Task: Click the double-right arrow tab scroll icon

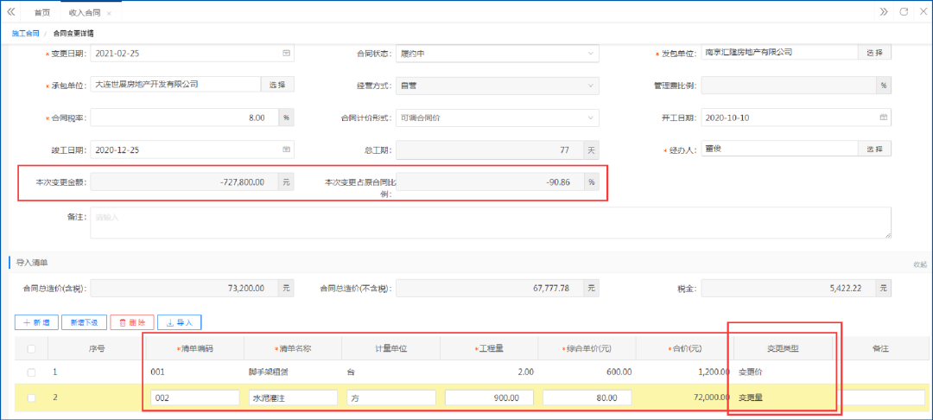Action: (884, 12)
